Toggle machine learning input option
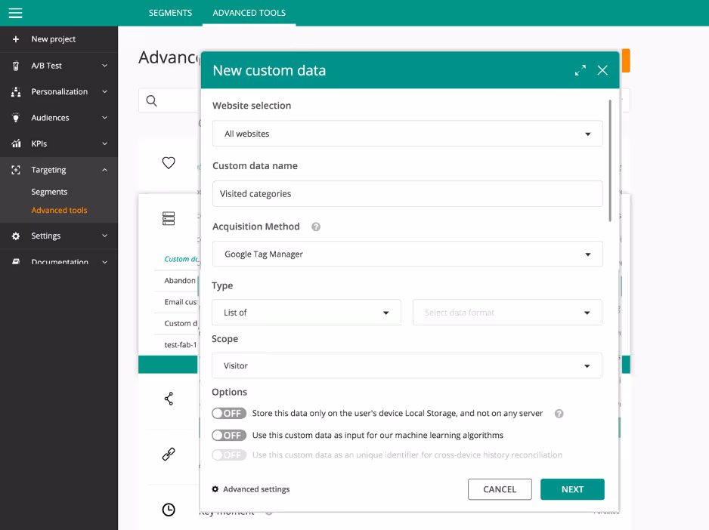The width and height of the screenshot is (709, 530). (x=229, y=435)
